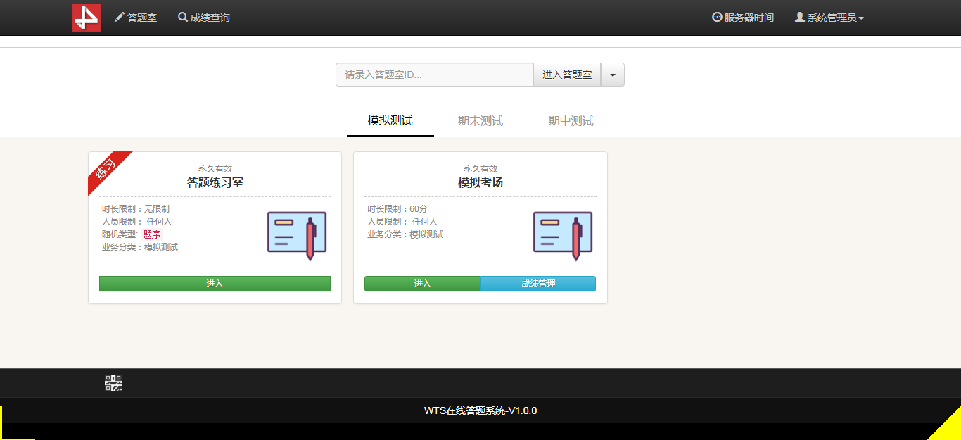This screenshot has width=961, height=440.
Task: Click the paper-and-pen icon in 答题练习室
Action: pyautogui.click(x=296, y=235)
